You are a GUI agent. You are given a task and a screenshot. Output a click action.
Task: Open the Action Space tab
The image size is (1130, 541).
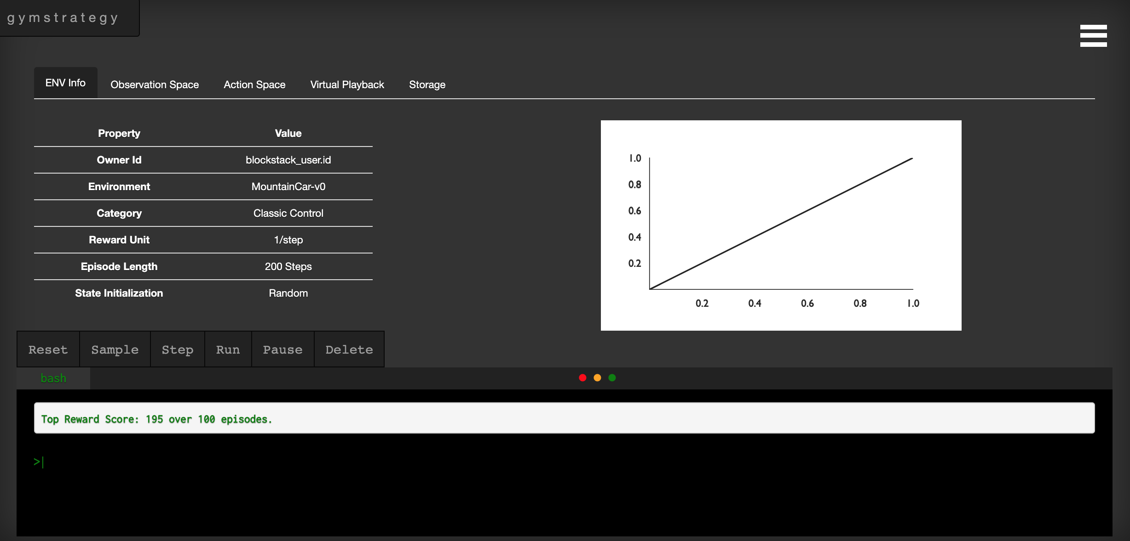(x=254, y=85)
